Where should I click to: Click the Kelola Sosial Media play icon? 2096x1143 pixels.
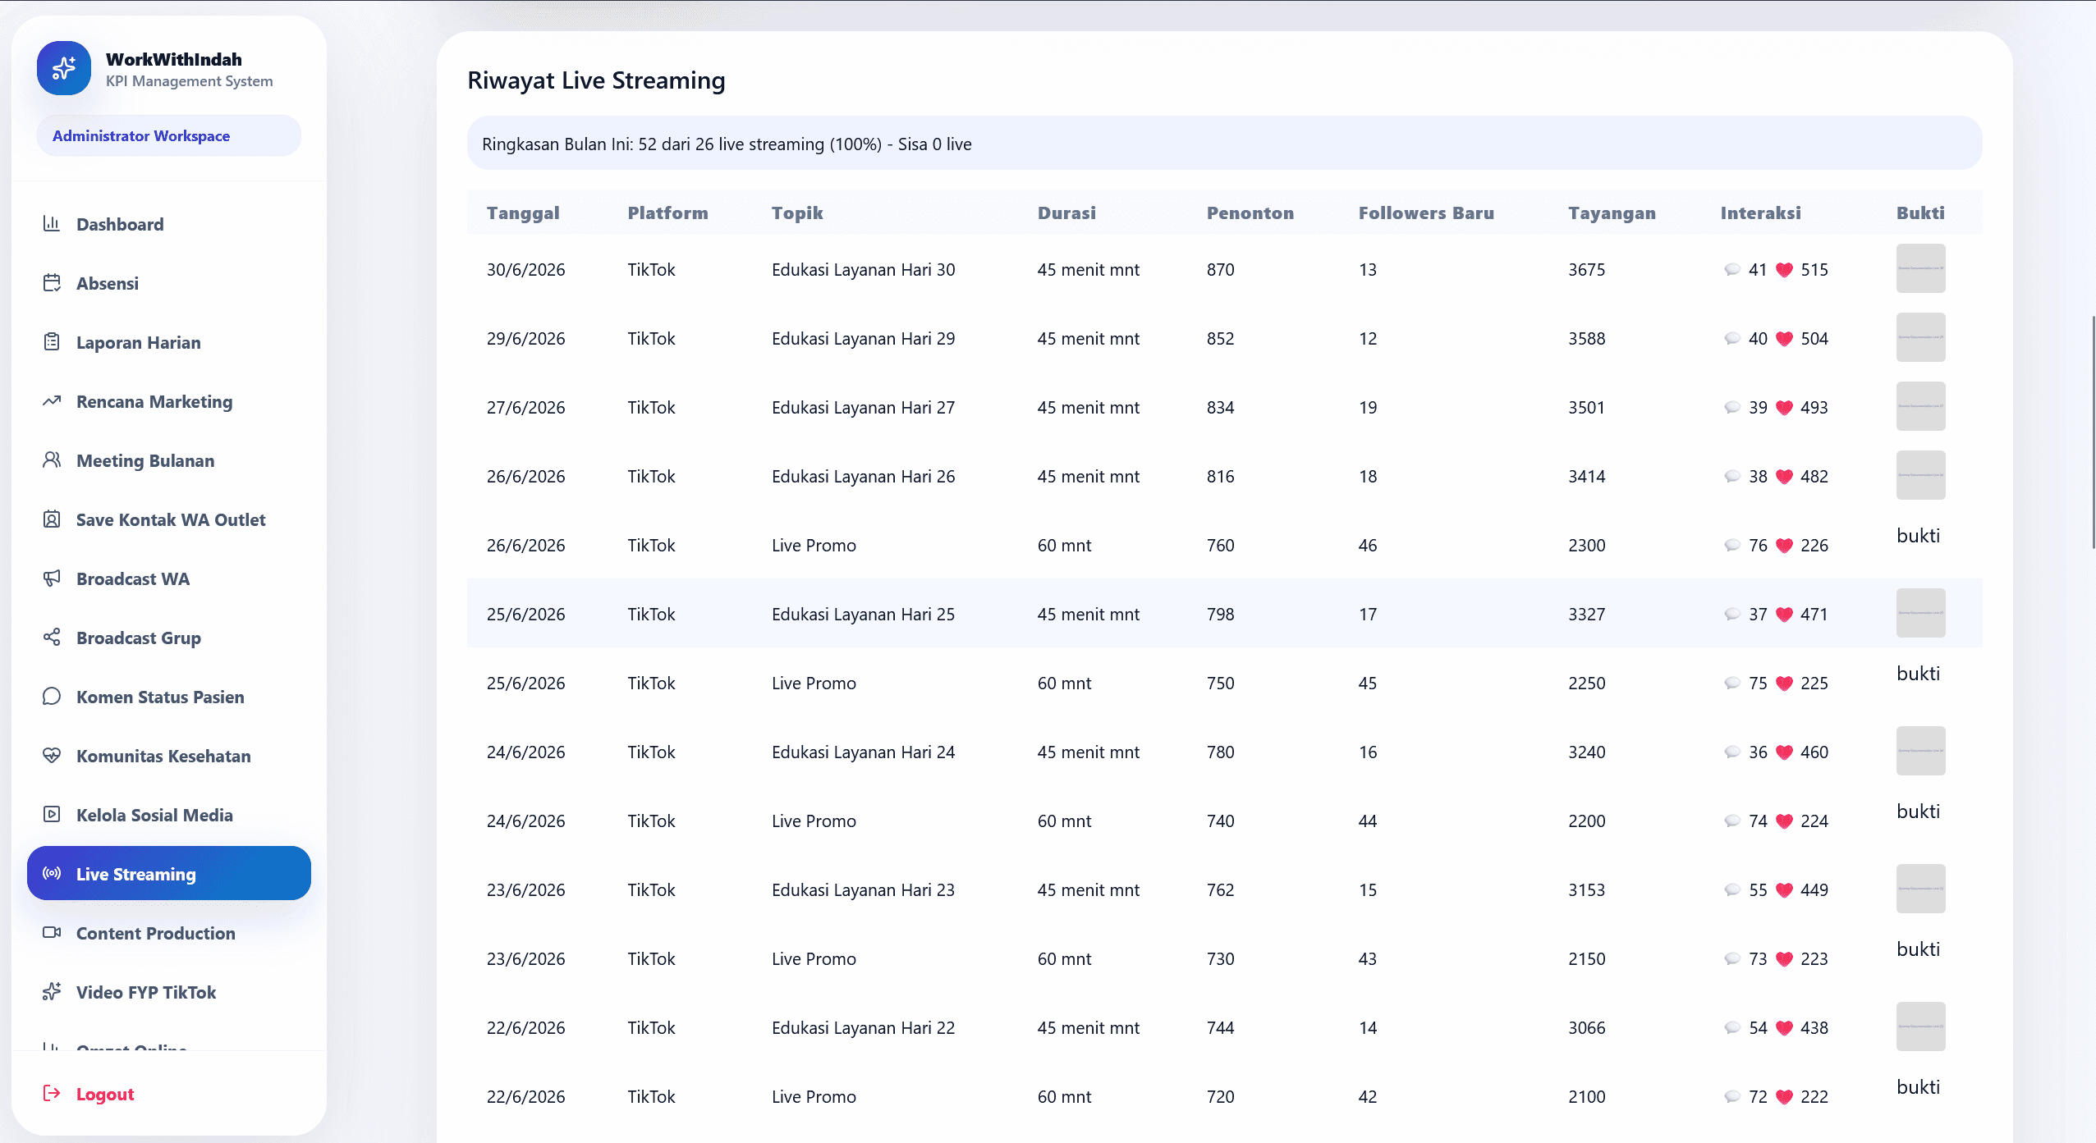pos(52,815)
